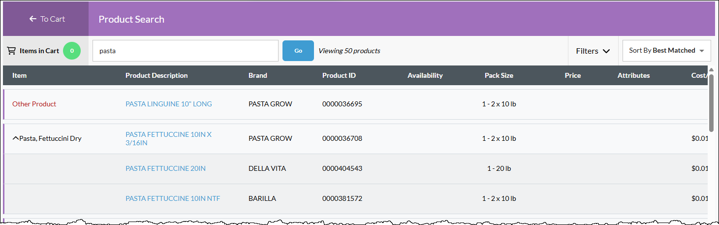719x225 pixels.
Task: Click the Product Description column header
Action: click(x=156, y=75)
